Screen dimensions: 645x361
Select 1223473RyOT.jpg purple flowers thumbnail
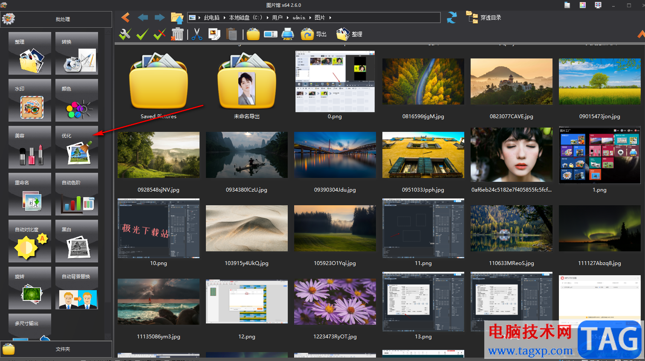pos(335,302)
